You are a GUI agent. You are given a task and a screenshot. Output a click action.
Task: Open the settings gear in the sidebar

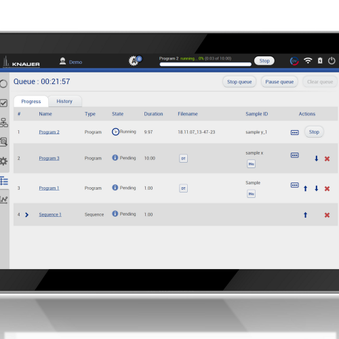click(3, 161)
